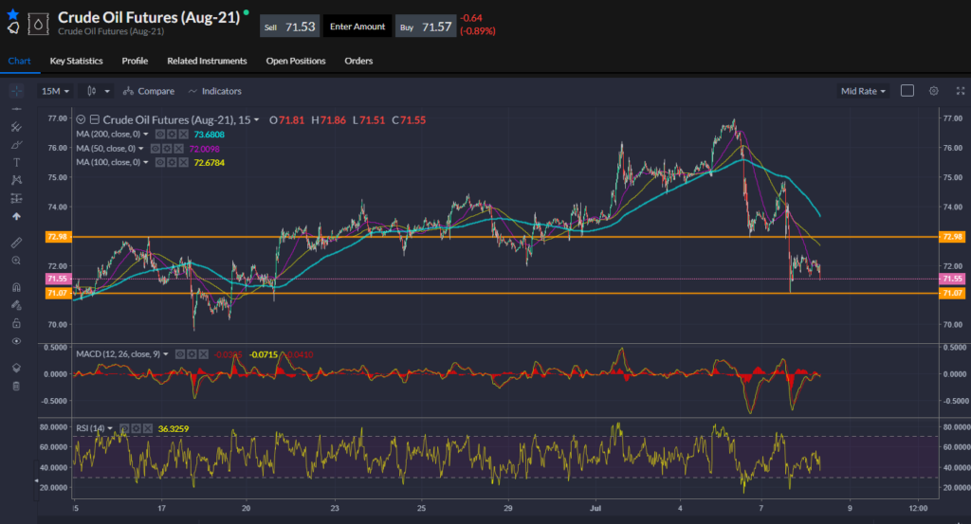Open the Mid Rate dropdown
The image size is (971, 524).
863,91
